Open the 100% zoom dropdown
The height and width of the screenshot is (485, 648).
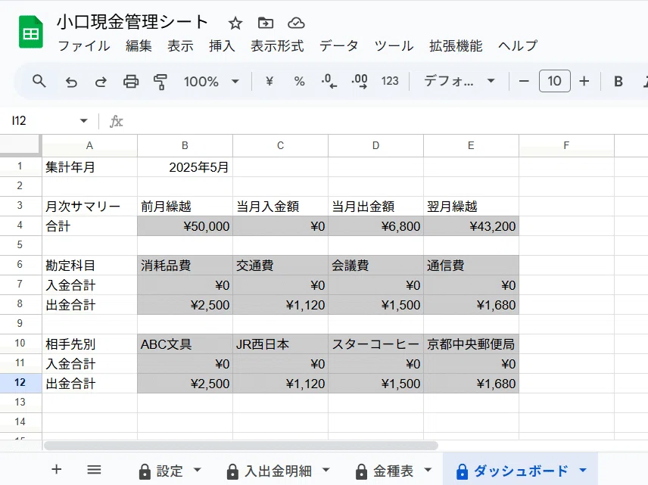211,81
